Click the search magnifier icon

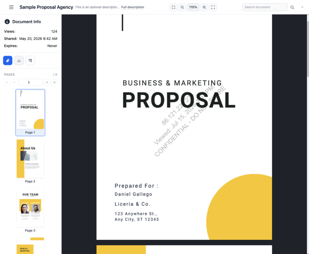point(292,7)
